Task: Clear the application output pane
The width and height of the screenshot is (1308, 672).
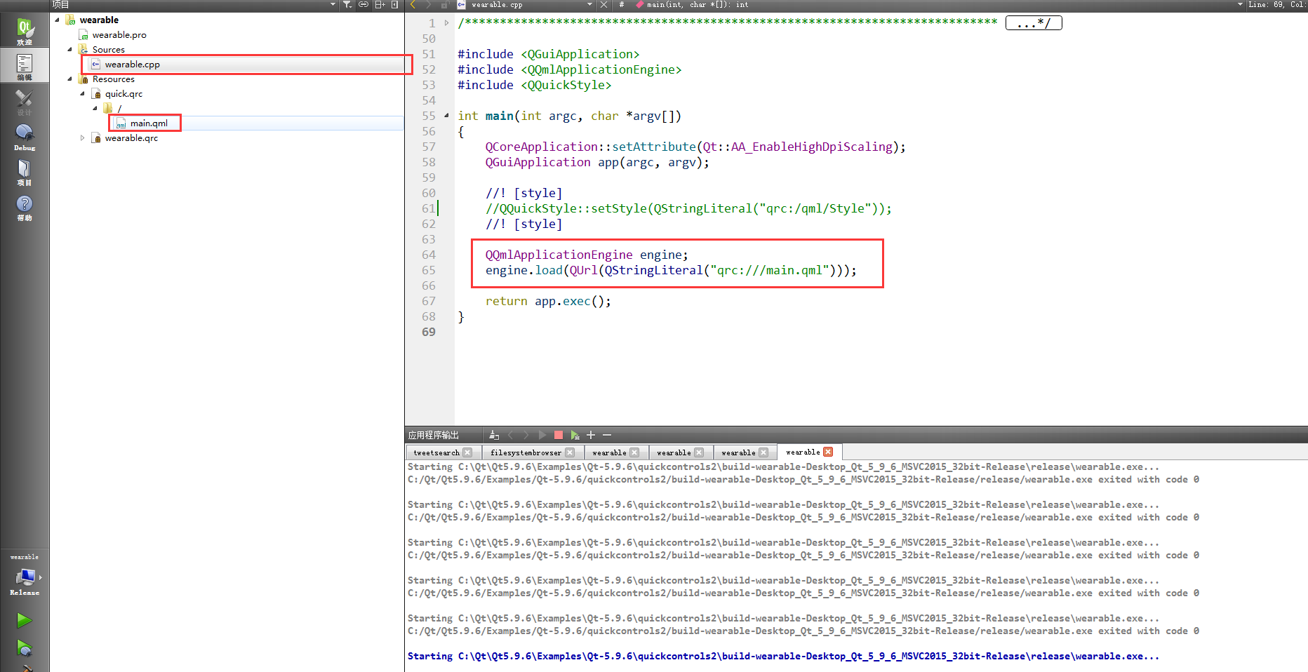Action: [494, 435]
